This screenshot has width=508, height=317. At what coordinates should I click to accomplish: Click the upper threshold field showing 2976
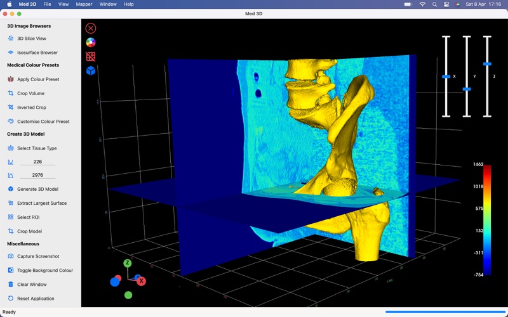point(37,175)
